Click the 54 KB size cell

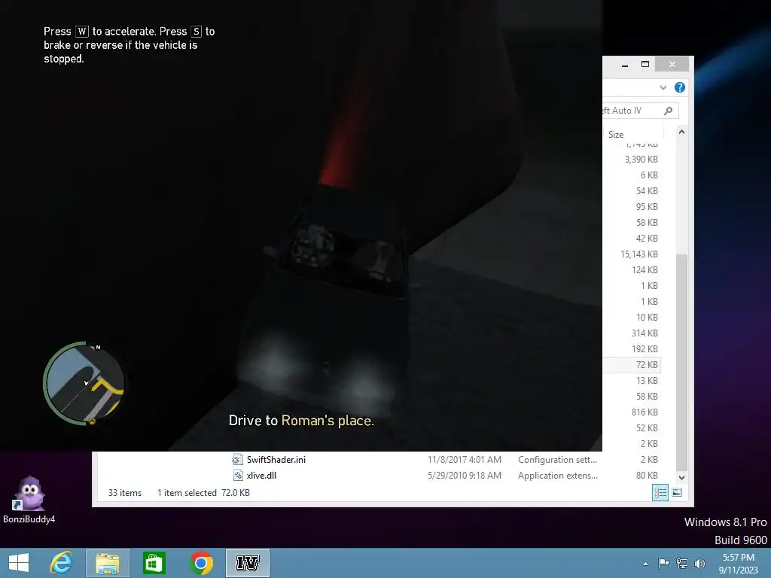(647, 190)
